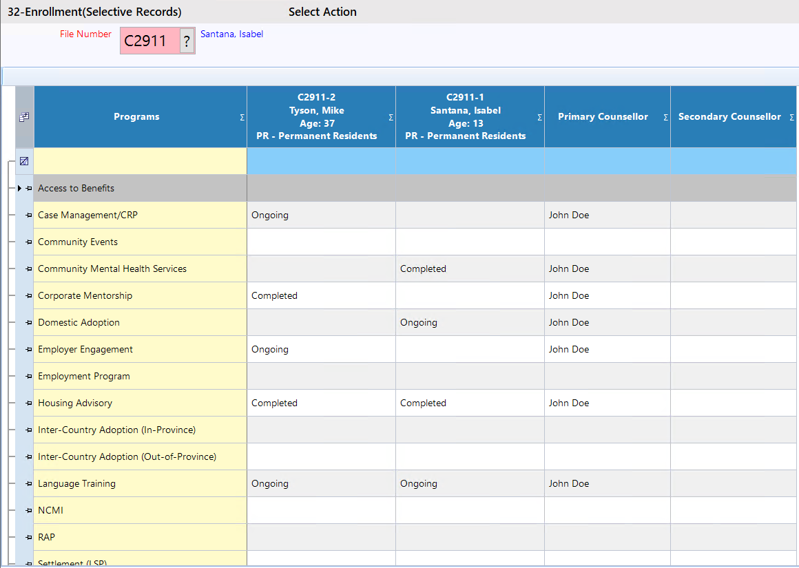Click the clear-filter icon in the filter row
This screenshot has width=799, height=568.
tap(24, 162)
